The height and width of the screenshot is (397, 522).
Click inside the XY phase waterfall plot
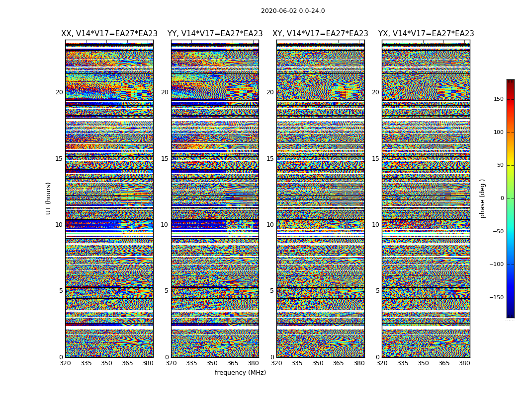coord(321,198)
